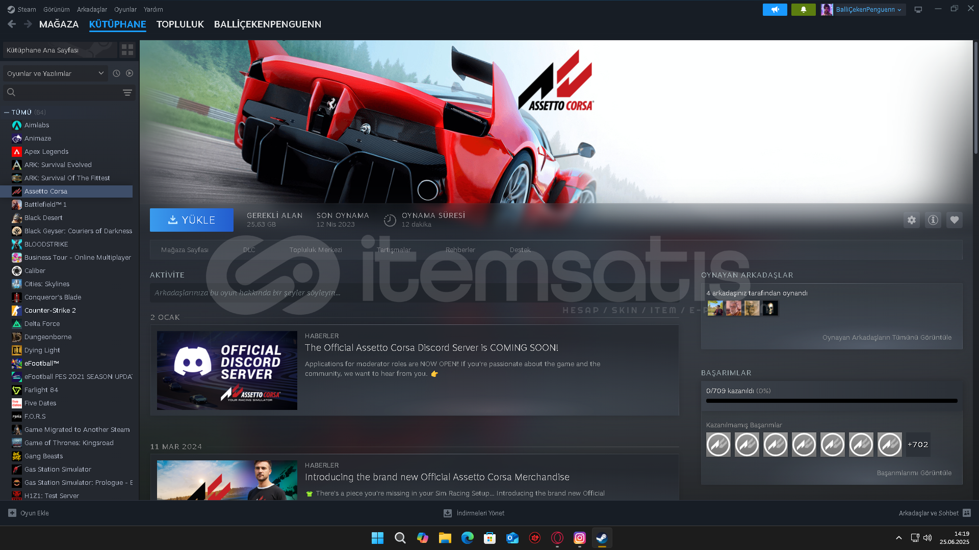Open the Steam announcements megaphone icon
This screenshot has height=550, width=979.
click(775, 10)
